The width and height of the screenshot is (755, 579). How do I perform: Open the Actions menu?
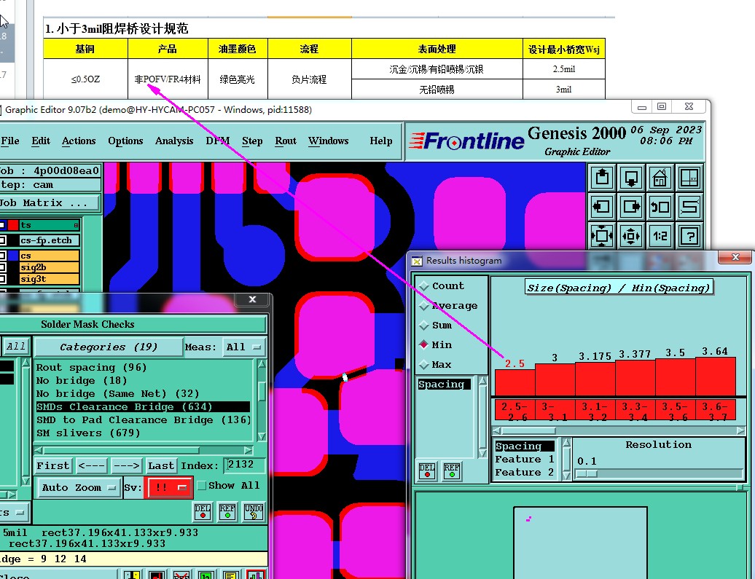tap(79, 141)
